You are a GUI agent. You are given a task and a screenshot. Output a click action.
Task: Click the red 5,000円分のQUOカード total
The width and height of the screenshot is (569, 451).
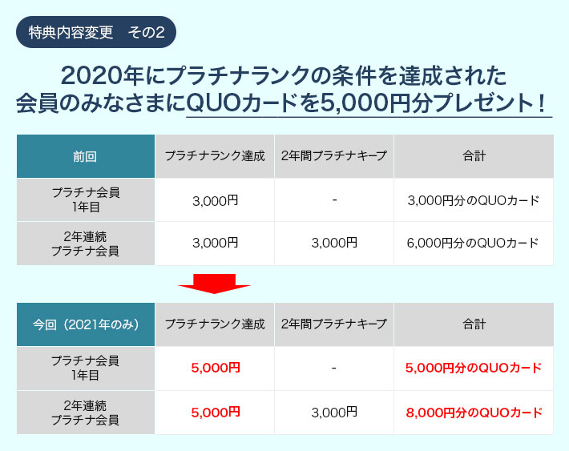point(474,368)
